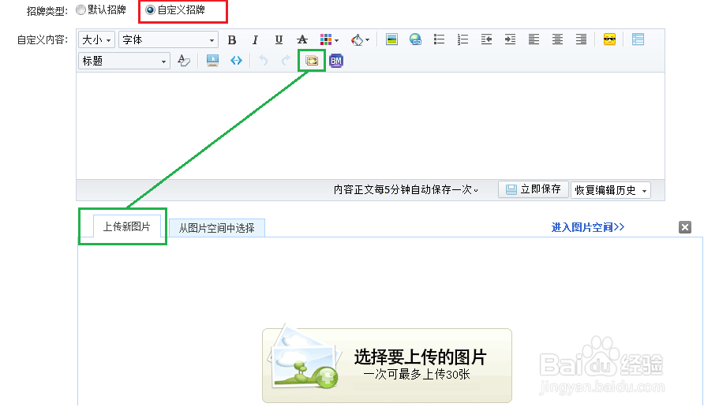704x411 pixels.
Task: Follow the 进入图片空间 link
Action: [587, 227]
